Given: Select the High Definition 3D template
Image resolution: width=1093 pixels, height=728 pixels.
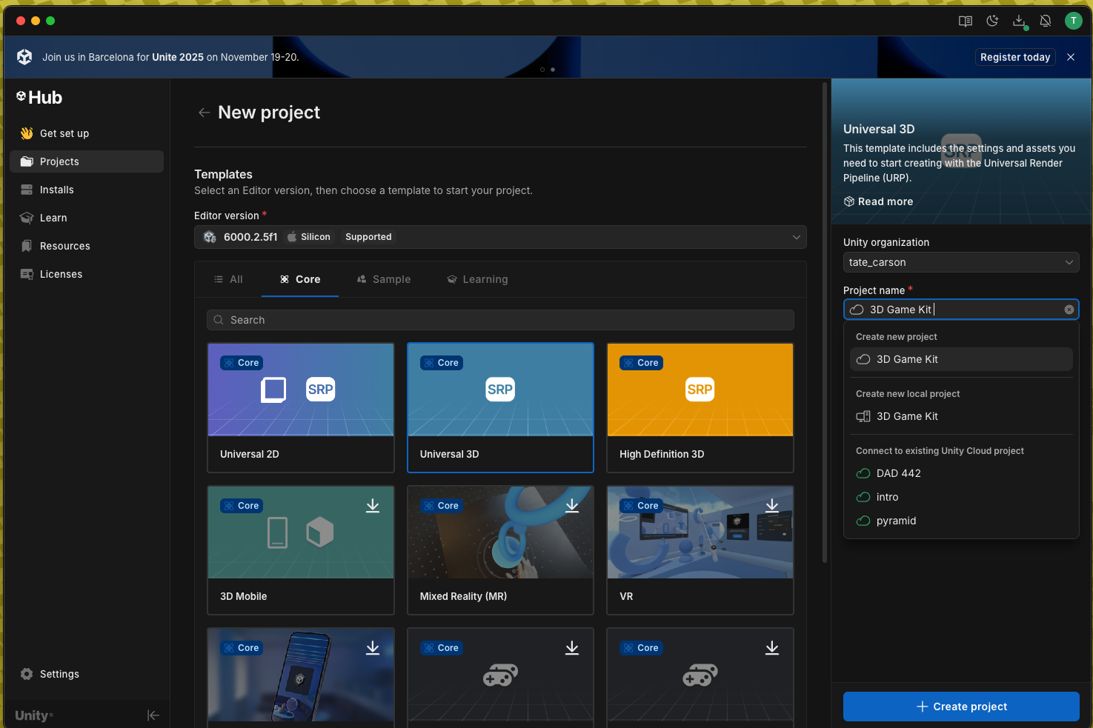Looking at the screenshot, I should point(700,407).
